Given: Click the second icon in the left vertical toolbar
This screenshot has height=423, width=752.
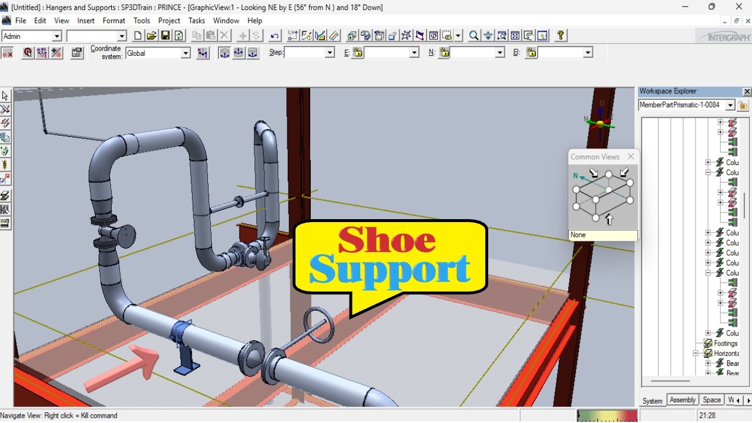Looking at the screenshot, I should click(x=5, y=109).
